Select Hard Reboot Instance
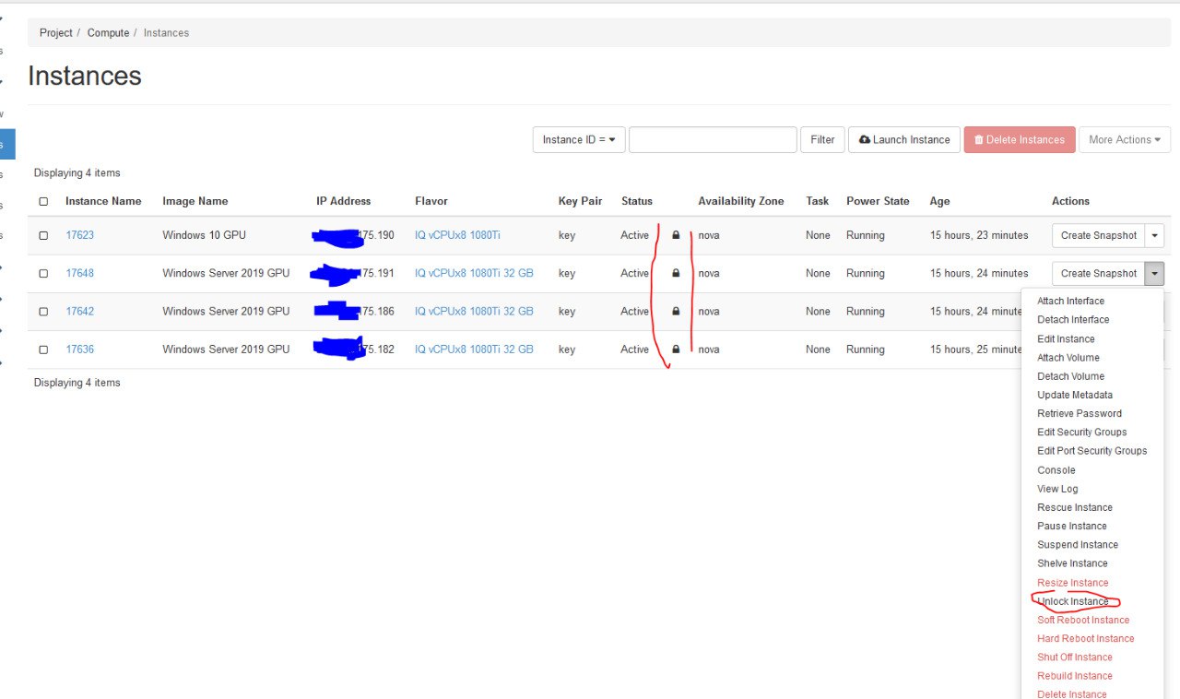Viewport: 1180px width, 699px height. (1086, 638)
